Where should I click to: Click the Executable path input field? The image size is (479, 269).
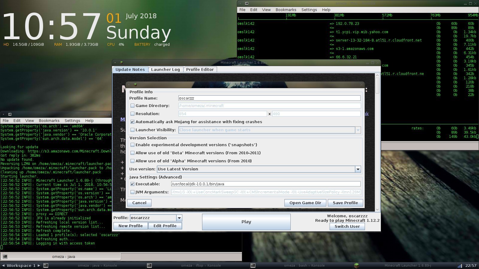pos(266,184)
